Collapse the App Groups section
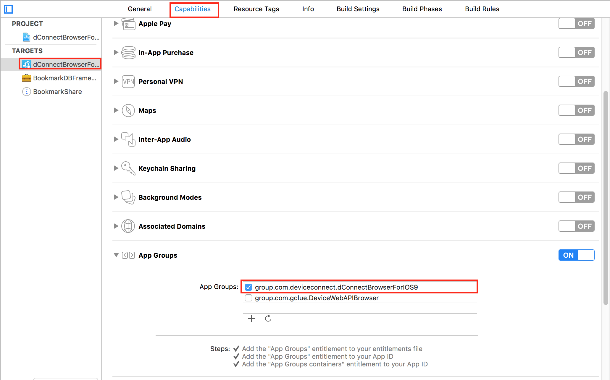Image resolution: width=610 pixels, height=380 pixels. pos(116,255)
